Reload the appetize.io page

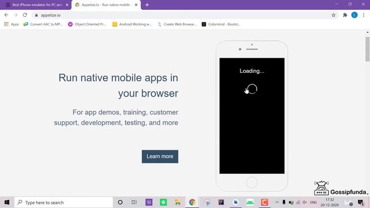pyautogui.click(x=25, y=15)
